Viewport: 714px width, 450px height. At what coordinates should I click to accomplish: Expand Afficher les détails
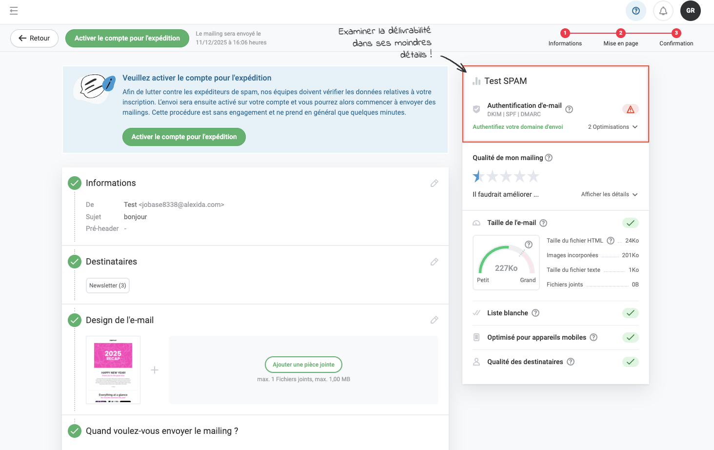(x=609, y=194)
